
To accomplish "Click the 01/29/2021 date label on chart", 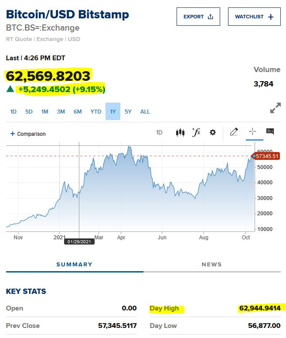I will [79, 241].
